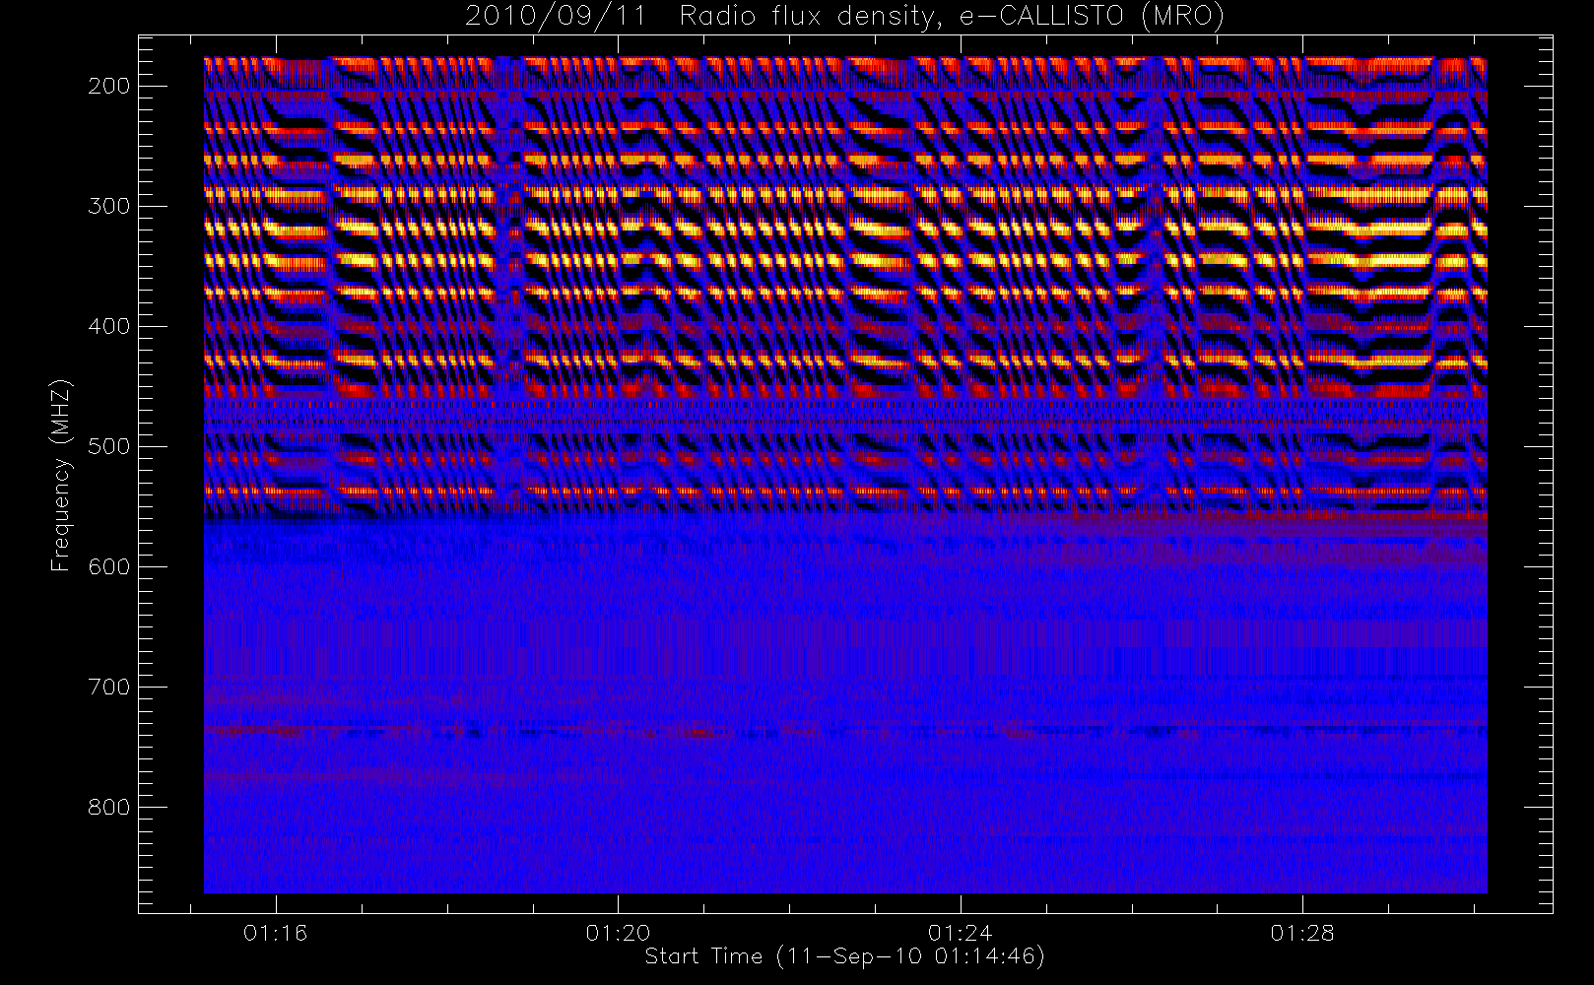
Task: Click the 01:20 time tick label
Action: (x=618, y=933)
